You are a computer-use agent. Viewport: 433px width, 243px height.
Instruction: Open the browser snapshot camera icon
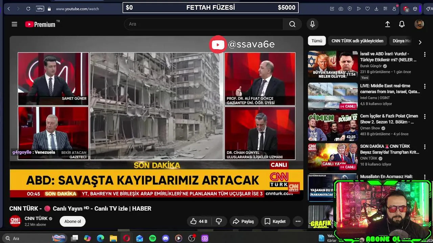pyautogui.click(x=341, y=9)
